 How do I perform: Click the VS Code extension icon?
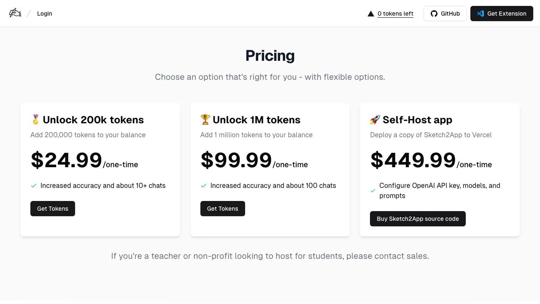(x=480, y=14)
